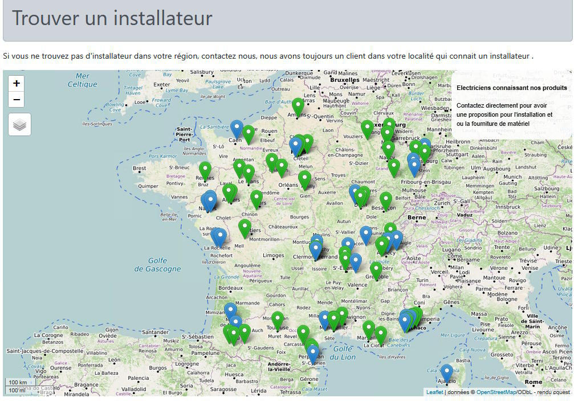Click the green marker near Nancy

pyautogui.click(x=388, y=150)
